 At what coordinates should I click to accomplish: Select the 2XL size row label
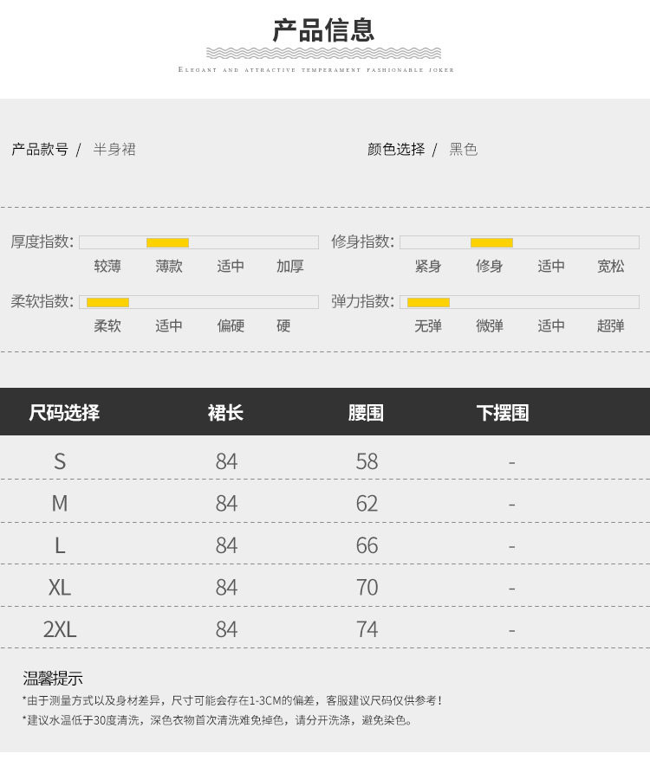coord(60,629)
